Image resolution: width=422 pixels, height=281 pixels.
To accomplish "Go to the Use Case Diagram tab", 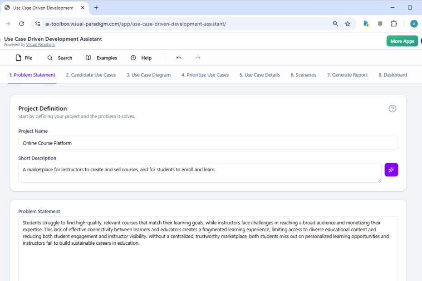I will point(148,75).
